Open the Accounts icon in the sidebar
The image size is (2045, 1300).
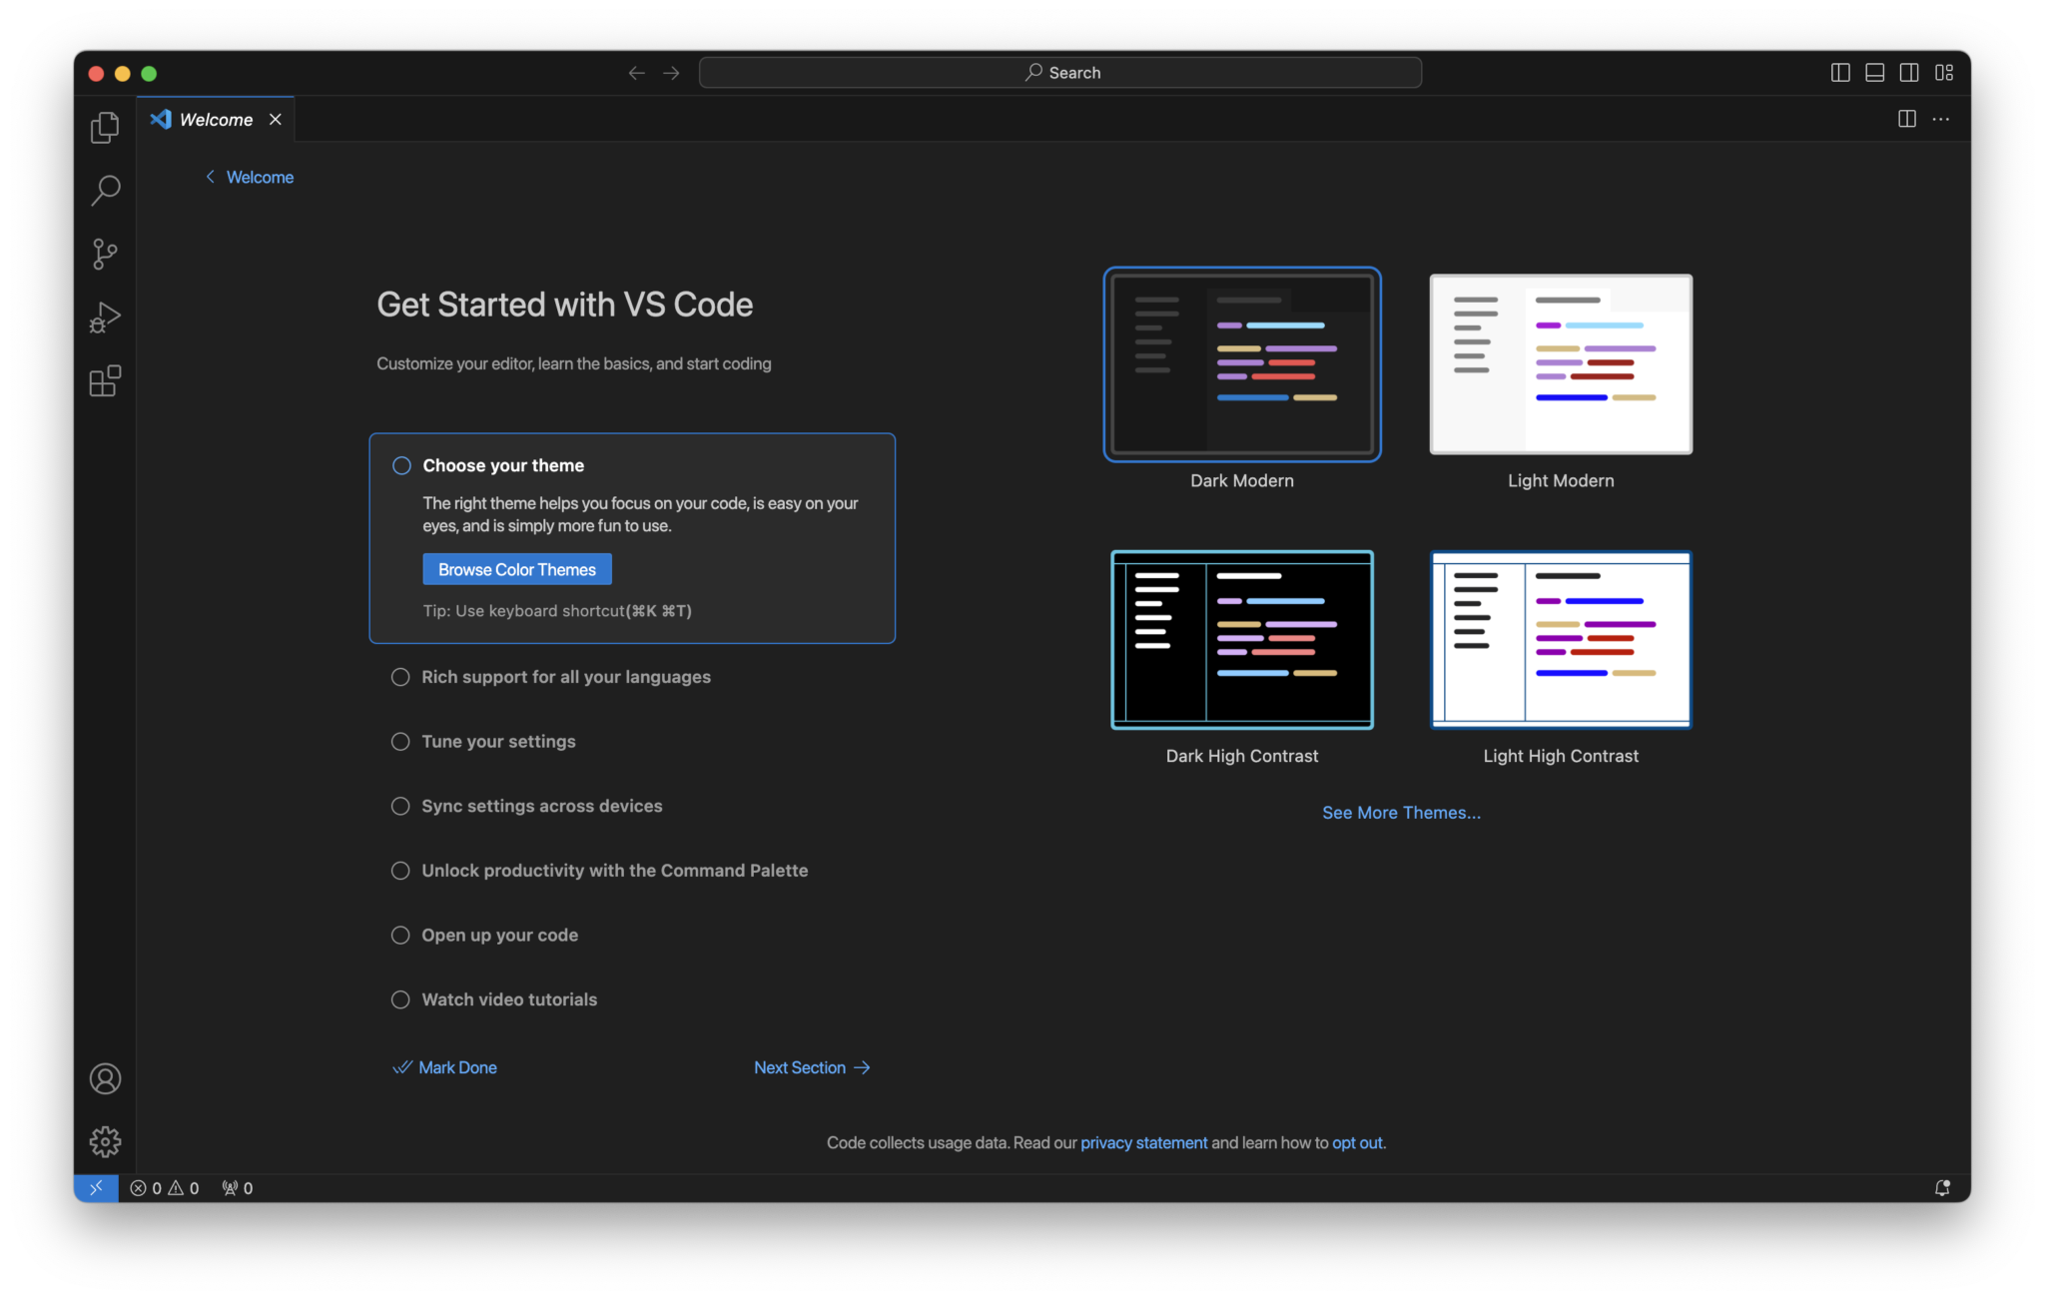[x=105, y=1078]
